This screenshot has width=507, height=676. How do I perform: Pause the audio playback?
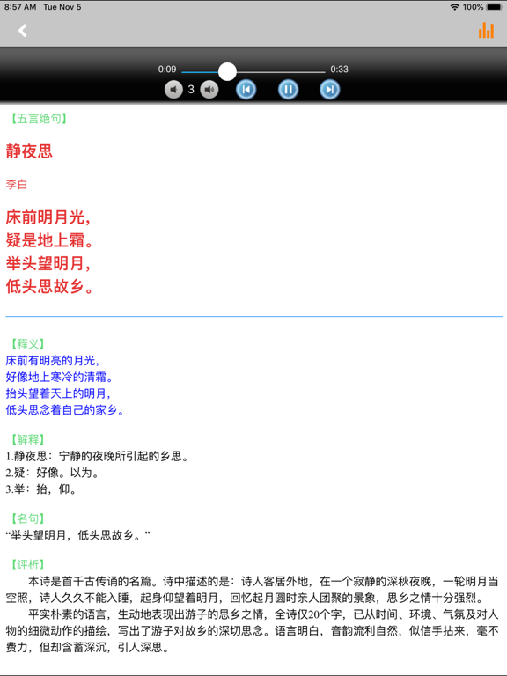coord(288,90)
